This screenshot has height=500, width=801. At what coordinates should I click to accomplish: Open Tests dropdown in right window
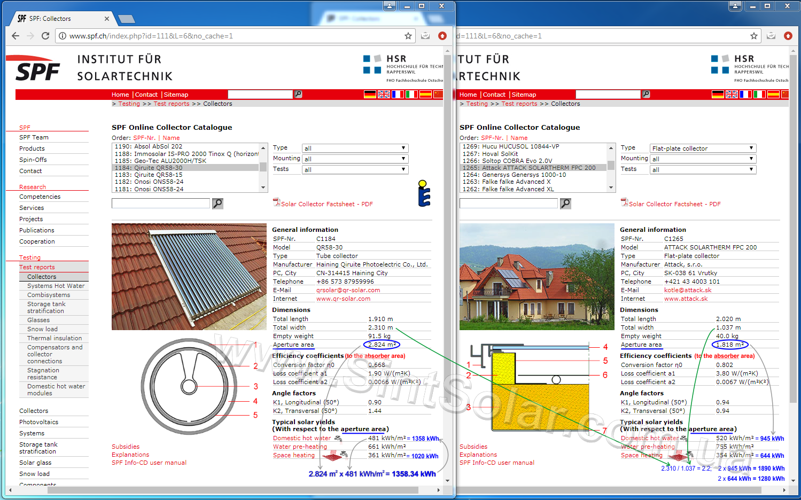tap(703, 169)
